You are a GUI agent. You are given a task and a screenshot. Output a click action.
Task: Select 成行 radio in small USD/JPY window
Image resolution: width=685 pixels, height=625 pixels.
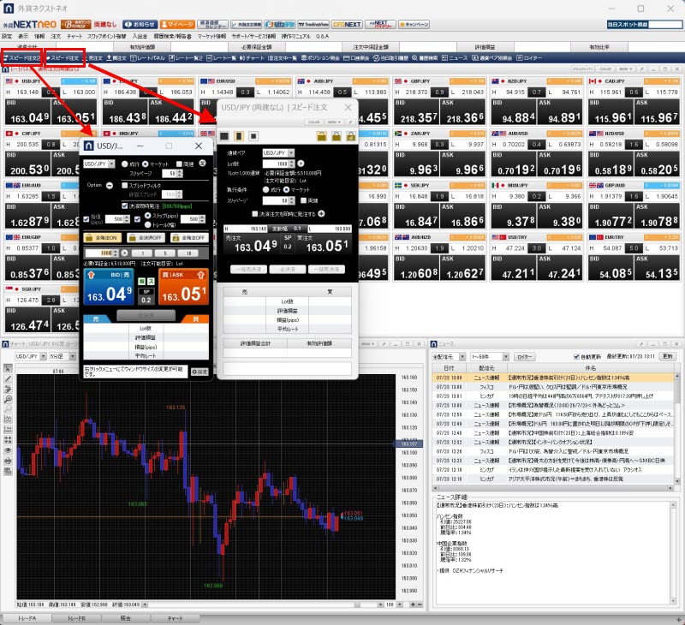click(124, 164)
